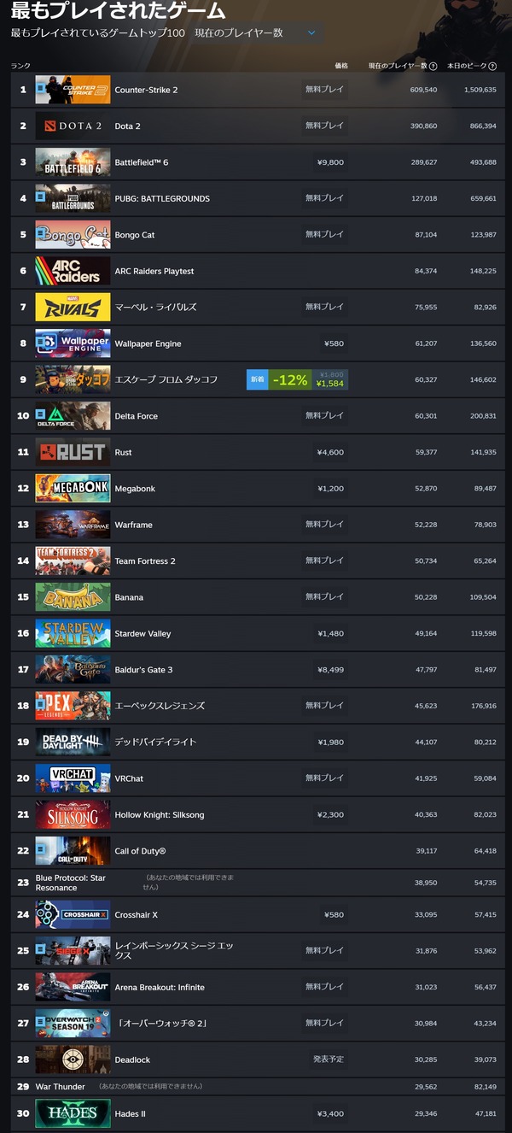Open 現在のプレイヤー数 sort dropdown

coord(256,32)
